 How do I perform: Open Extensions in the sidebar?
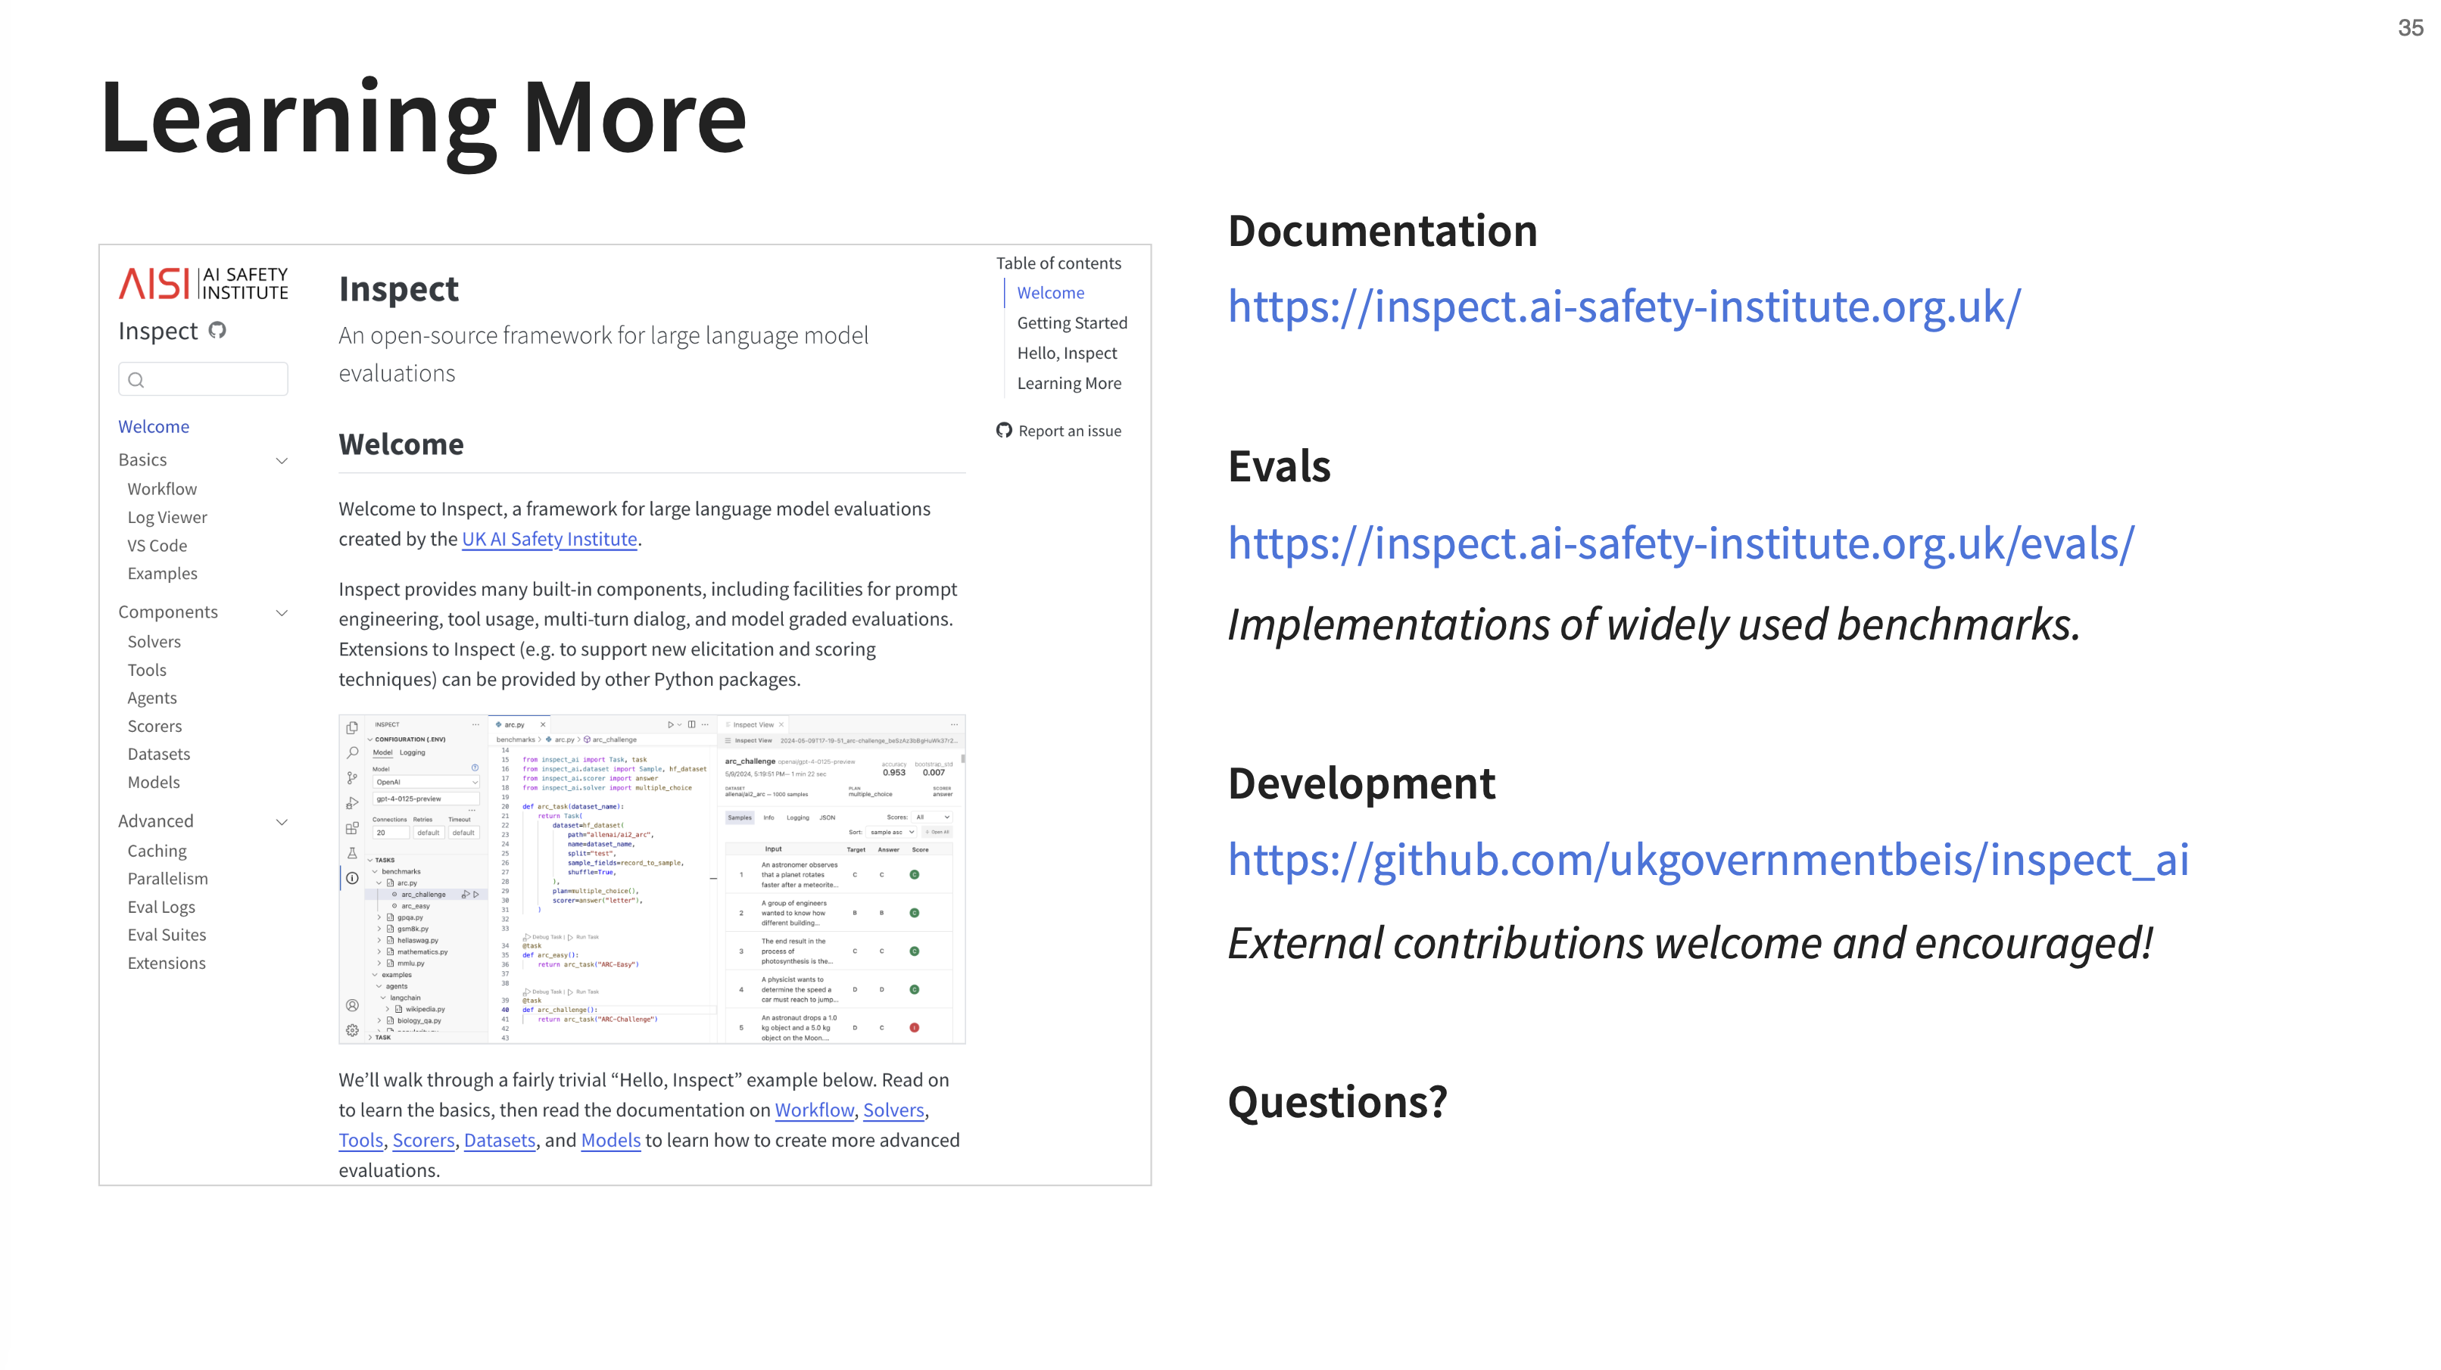166,963
